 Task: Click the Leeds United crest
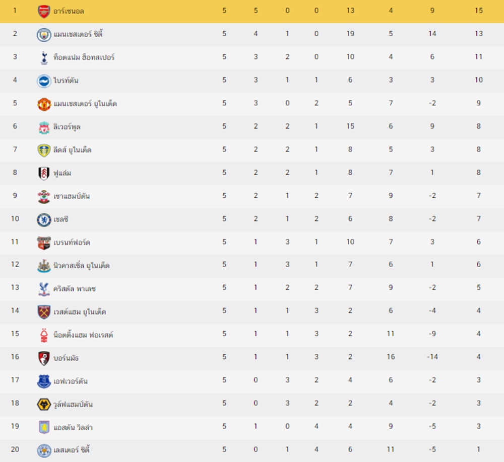(x=44, y=150)
